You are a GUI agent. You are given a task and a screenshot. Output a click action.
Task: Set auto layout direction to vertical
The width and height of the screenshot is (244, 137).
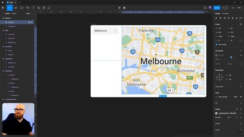click(216, 55)
